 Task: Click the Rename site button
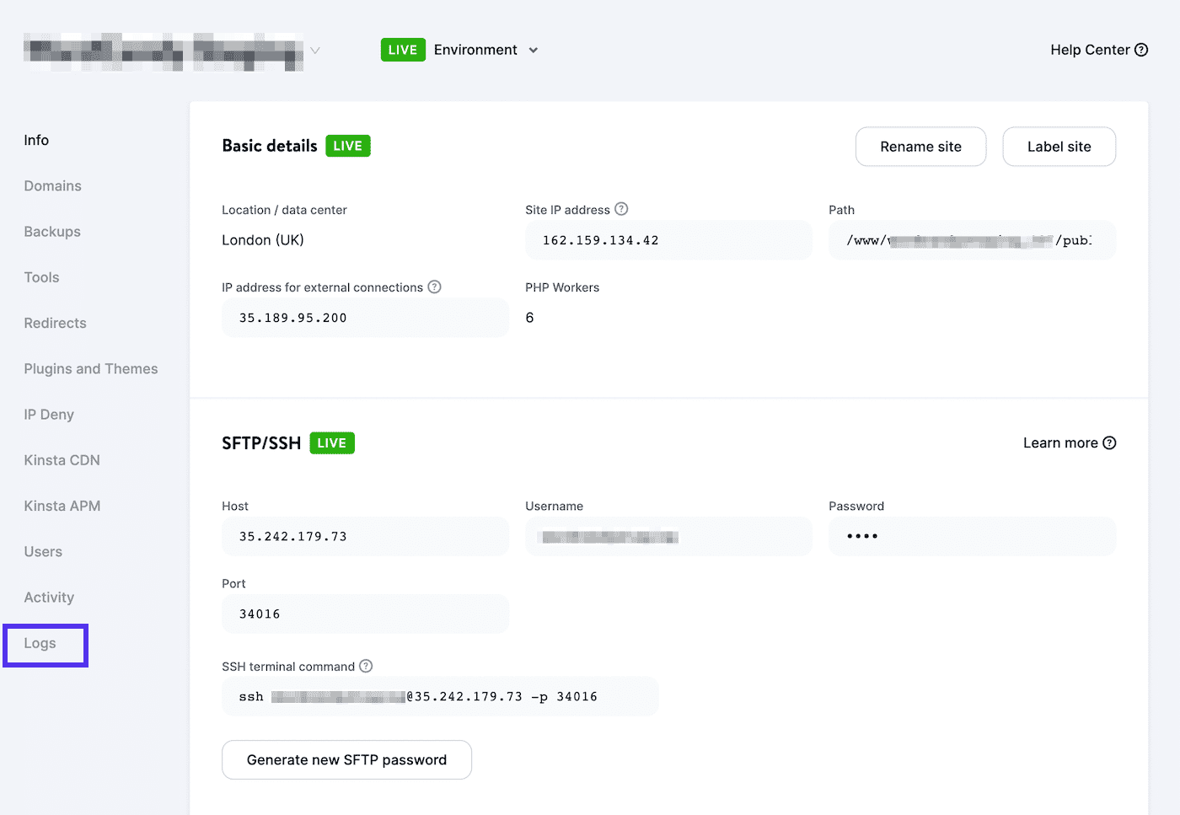920,147
